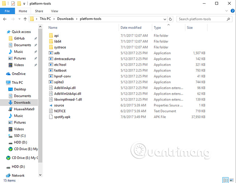Open the View ribbon tab
Image resolution: width=236 pixels, height=183 pixels.
54,11
